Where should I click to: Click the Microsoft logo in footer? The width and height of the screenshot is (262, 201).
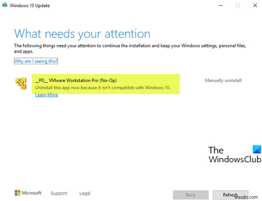click(x=28, y=193)
